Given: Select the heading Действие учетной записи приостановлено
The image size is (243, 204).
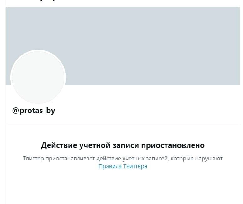Looking at the screenshot, I should [123, 145].
